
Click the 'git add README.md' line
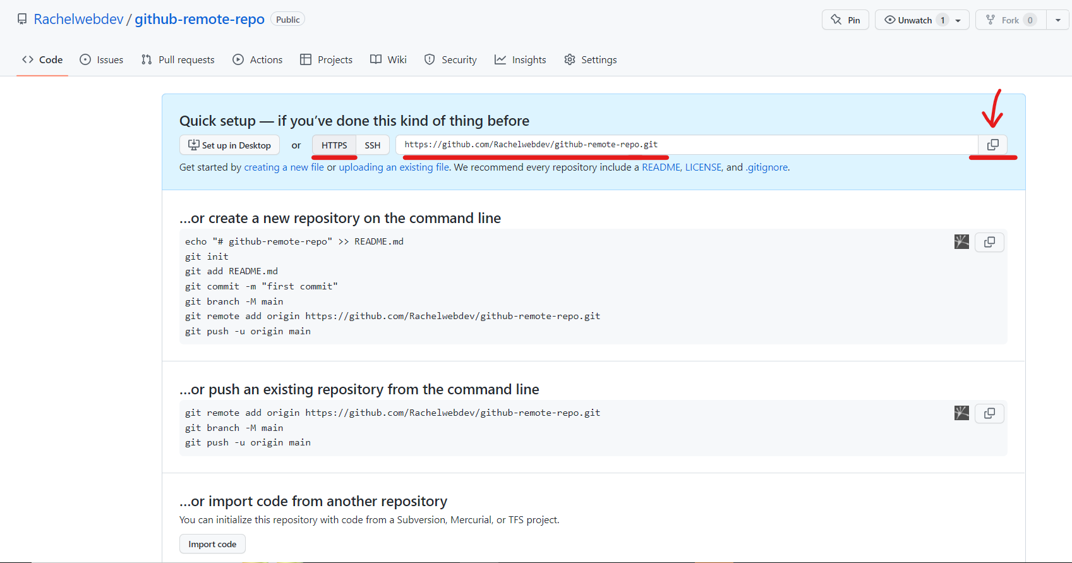pos(231,271)
